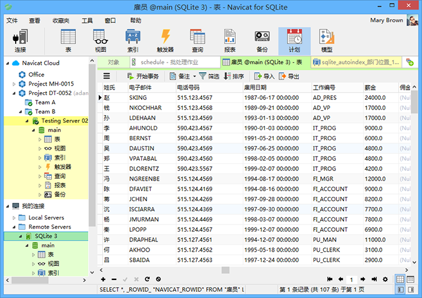Select the 视图 view toolbar icon
The height and width of the screenshot is (298, 422).
click(x=101, y=41)
